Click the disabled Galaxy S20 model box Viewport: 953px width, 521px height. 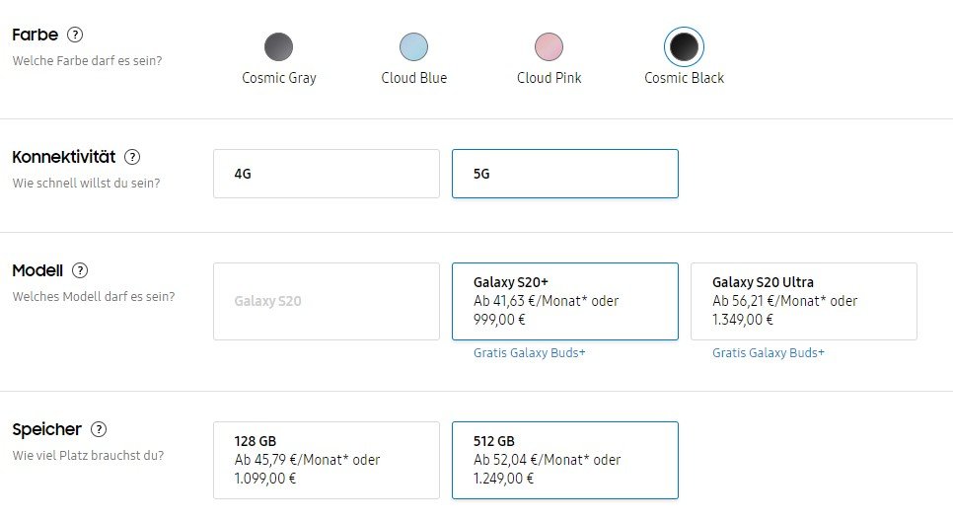point(327,302)
